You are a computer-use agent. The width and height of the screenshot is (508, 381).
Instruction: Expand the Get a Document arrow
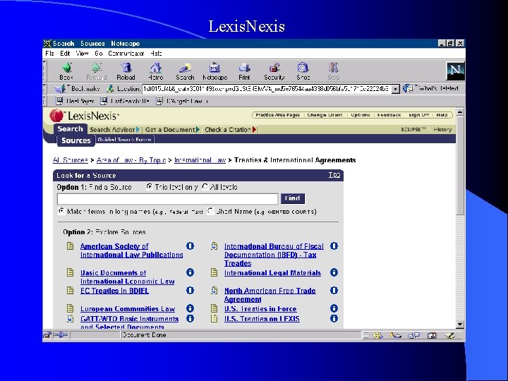point(198,130)
